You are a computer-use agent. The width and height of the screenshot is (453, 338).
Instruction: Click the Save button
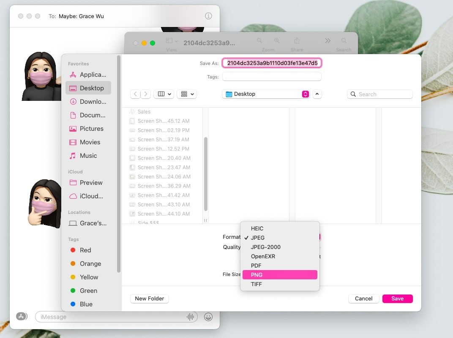(398, 298)
